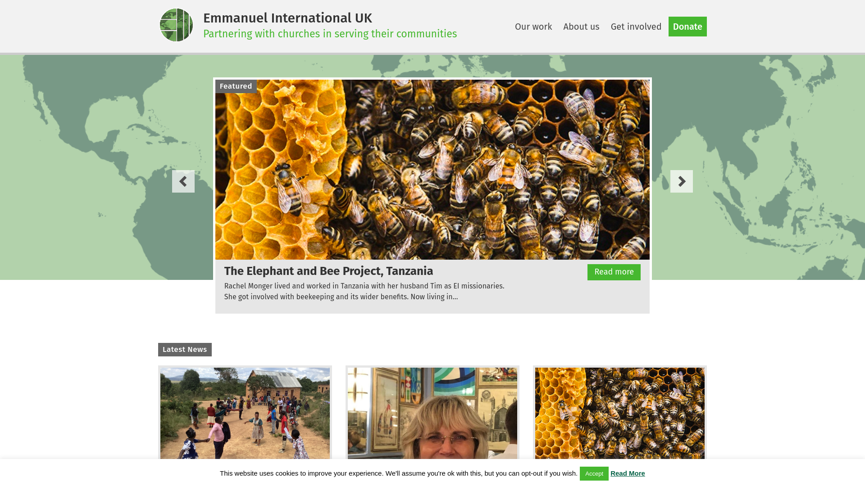Open the Get involved menu

(636, 27)
